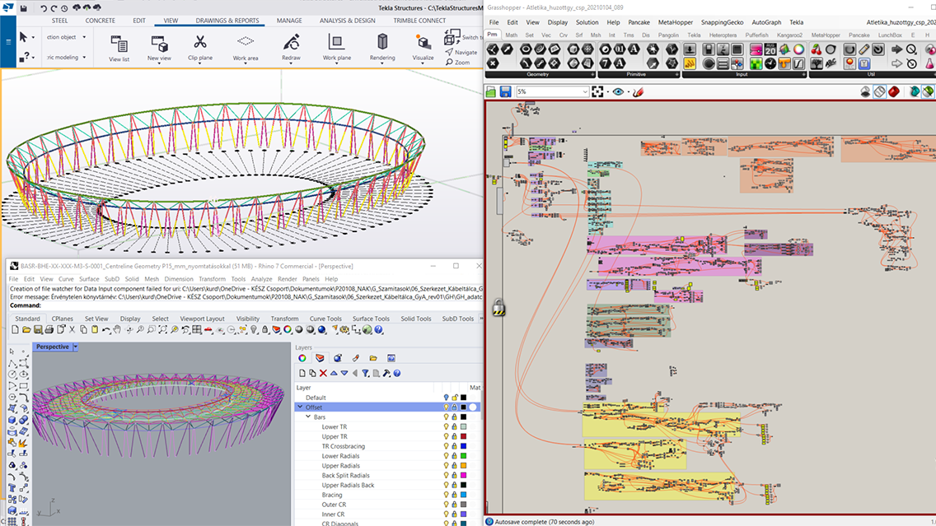The width and height of the screenshot is (936, 526).
Task: Toggle the lock on Lower Radials layer
Action: point(454,456)
